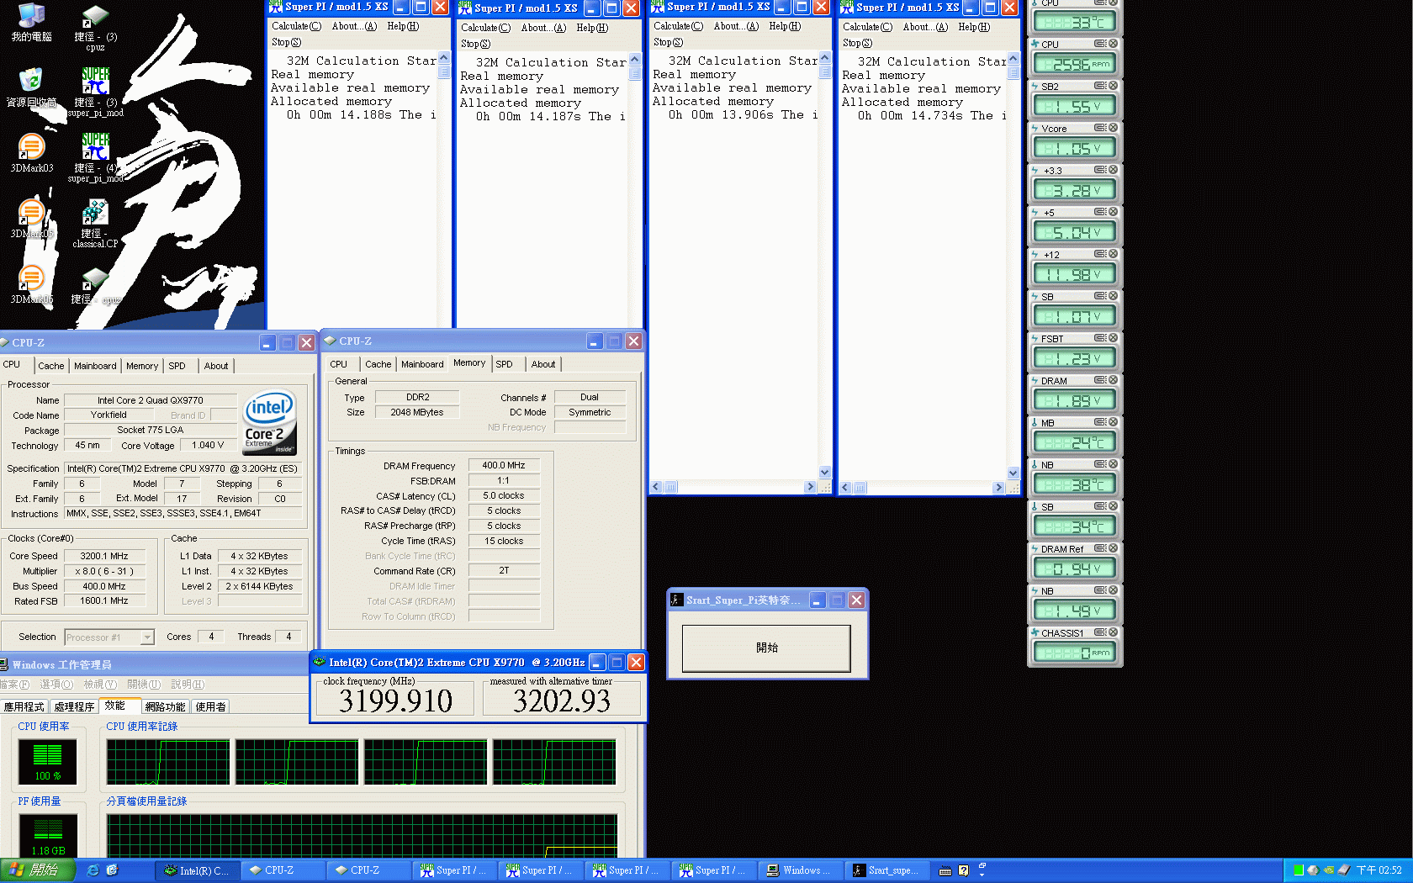Click the 開始 button in Start_Super_Pi window

(x=766, y=648)
